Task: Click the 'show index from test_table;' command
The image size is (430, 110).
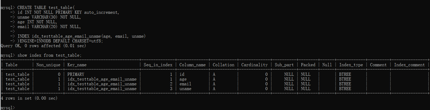Action: click(x=50, y=55)
